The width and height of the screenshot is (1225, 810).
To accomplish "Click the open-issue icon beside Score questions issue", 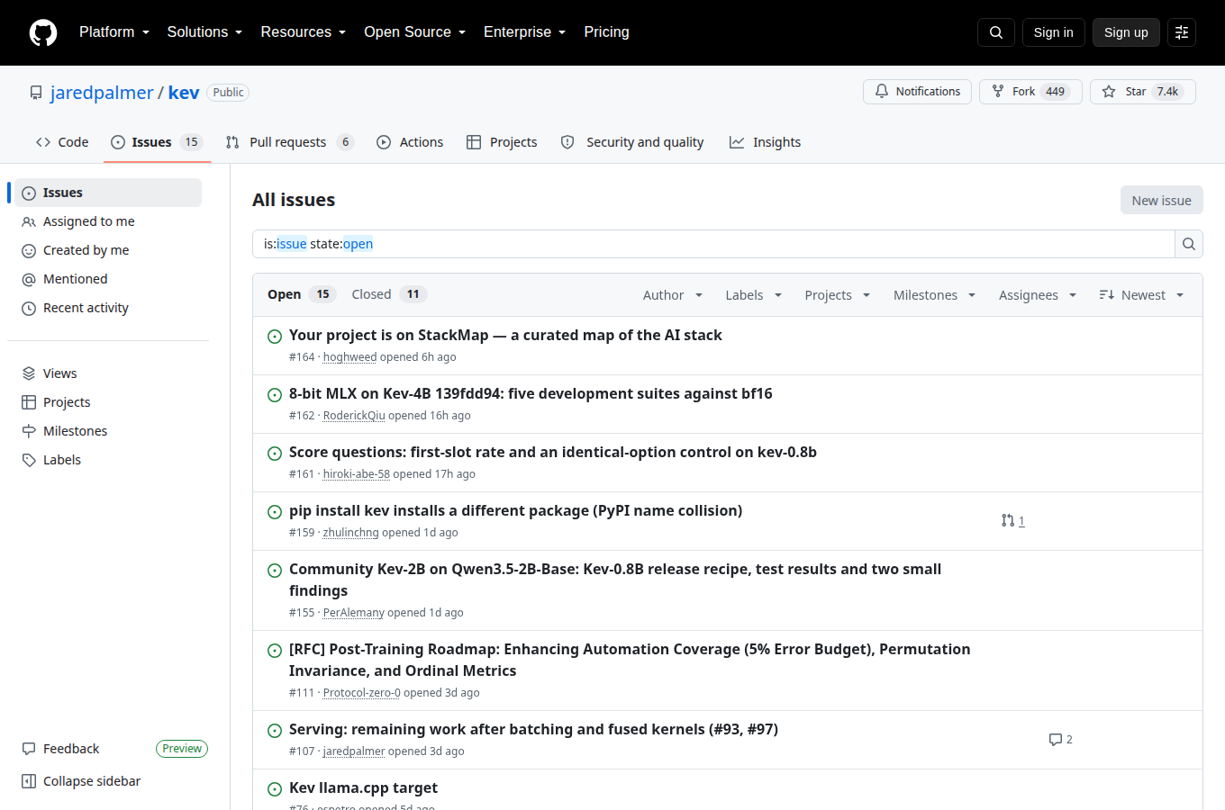I will [x=275, y=454].
